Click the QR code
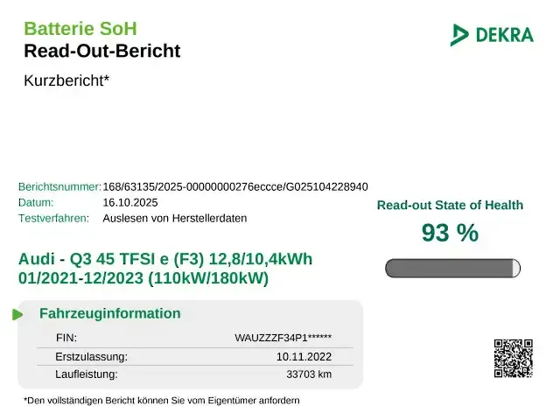This screenshot has height=420, width=560. pos(514,358)
